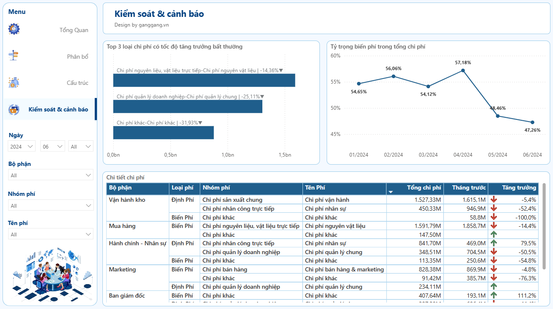Open the year 2024 dropdown
Image resolution: width=553 pixels, height=309 pixels.
pyautogui.click(x=22, y=146)
